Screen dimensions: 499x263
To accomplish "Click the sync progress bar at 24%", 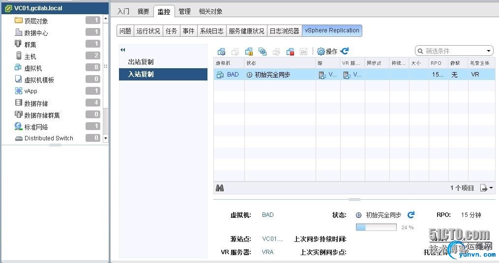I will pyautogui.click(x=376, y=227).
